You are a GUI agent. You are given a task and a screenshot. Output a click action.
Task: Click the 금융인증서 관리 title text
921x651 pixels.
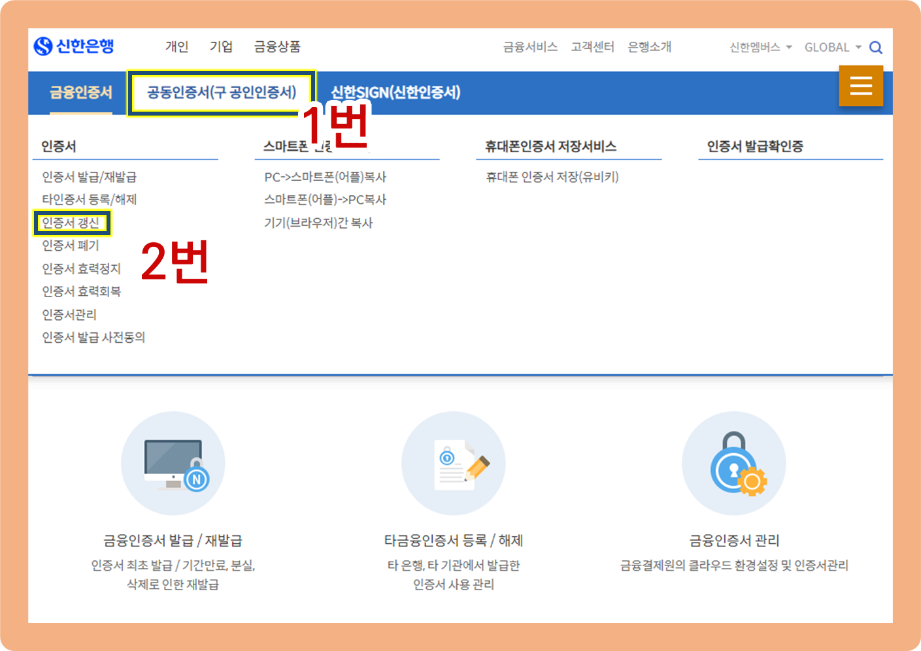734,541
